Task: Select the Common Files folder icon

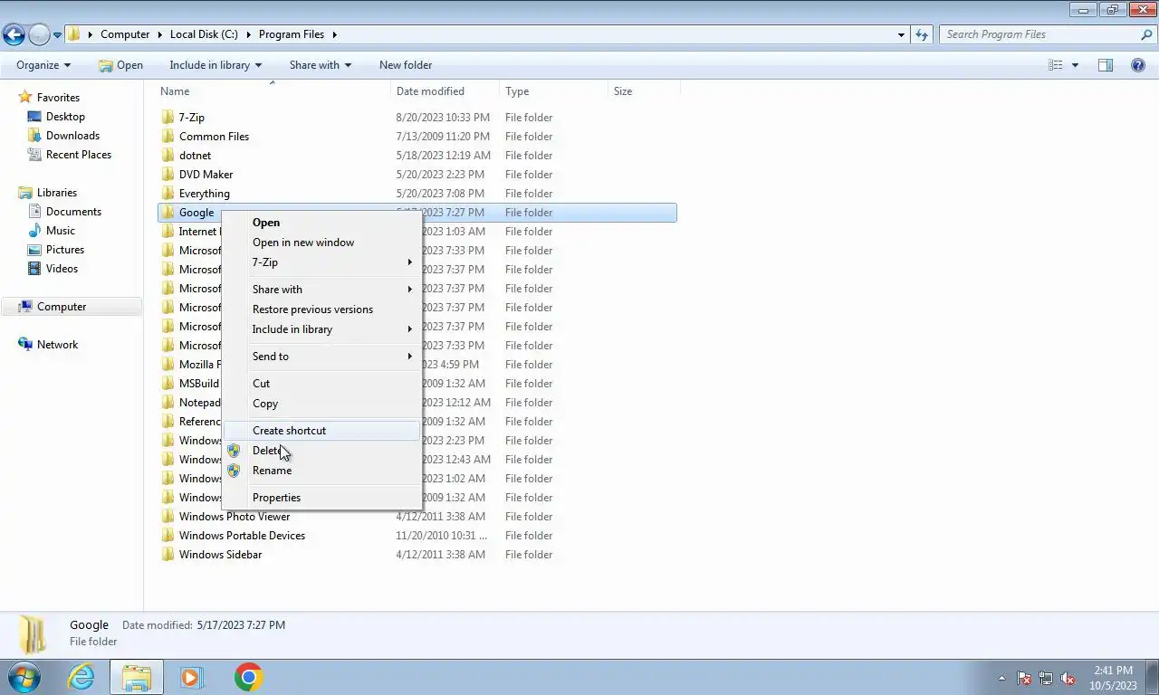Action: point(168,137)
